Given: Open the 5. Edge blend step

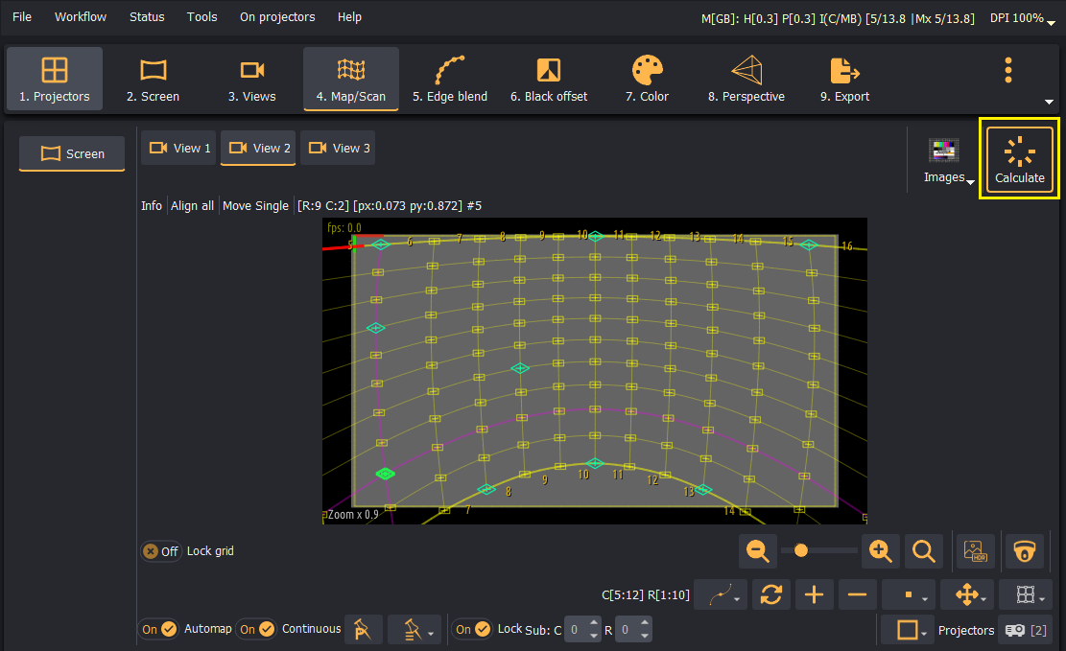Looking at the screenshot, I should tap(450, 79).
